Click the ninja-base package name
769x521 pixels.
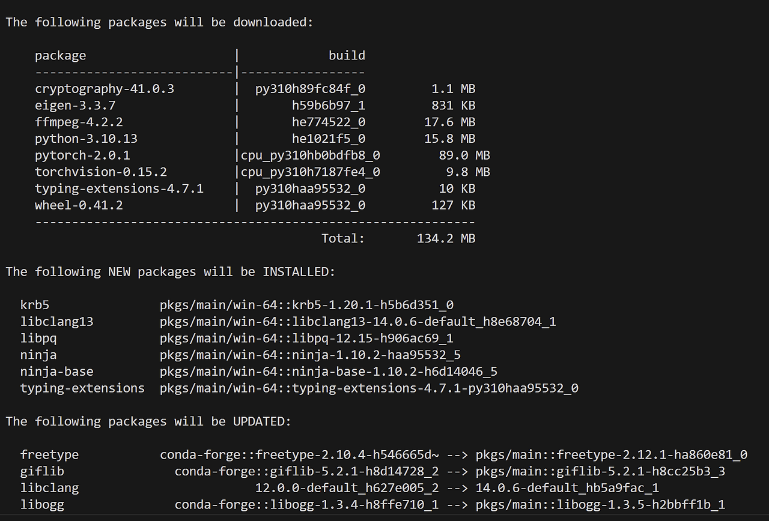pyautogui.click(x=56, y=372)
